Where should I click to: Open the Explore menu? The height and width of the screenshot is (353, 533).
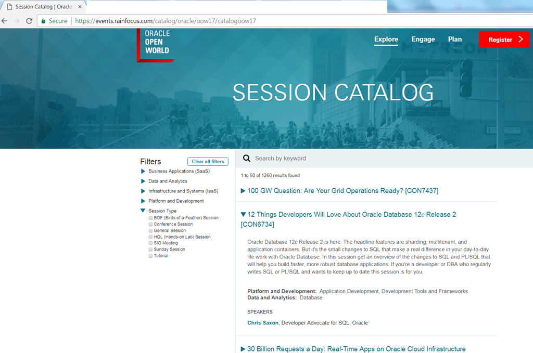(386, 40)
